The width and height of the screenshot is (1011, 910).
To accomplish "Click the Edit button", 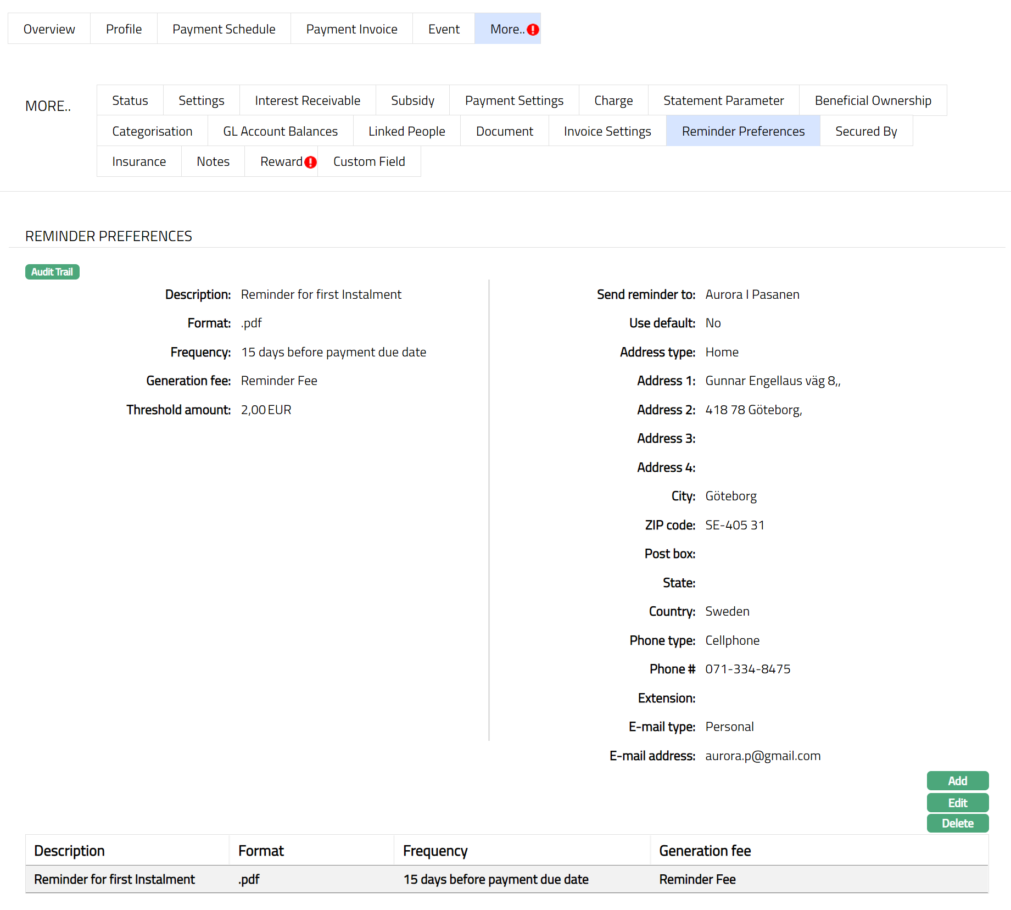I will click(957, 802).
